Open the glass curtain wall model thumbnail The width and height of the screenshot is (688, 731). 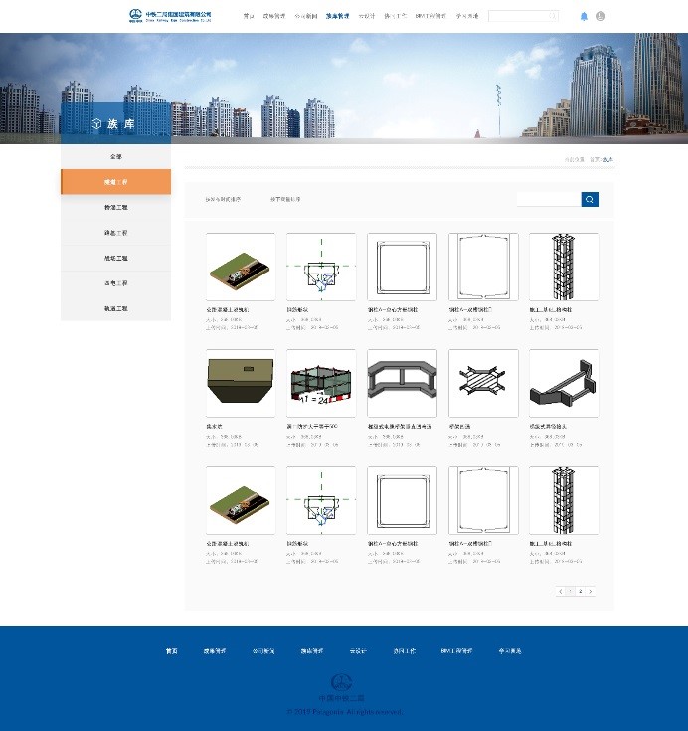(x=321, y=383)
